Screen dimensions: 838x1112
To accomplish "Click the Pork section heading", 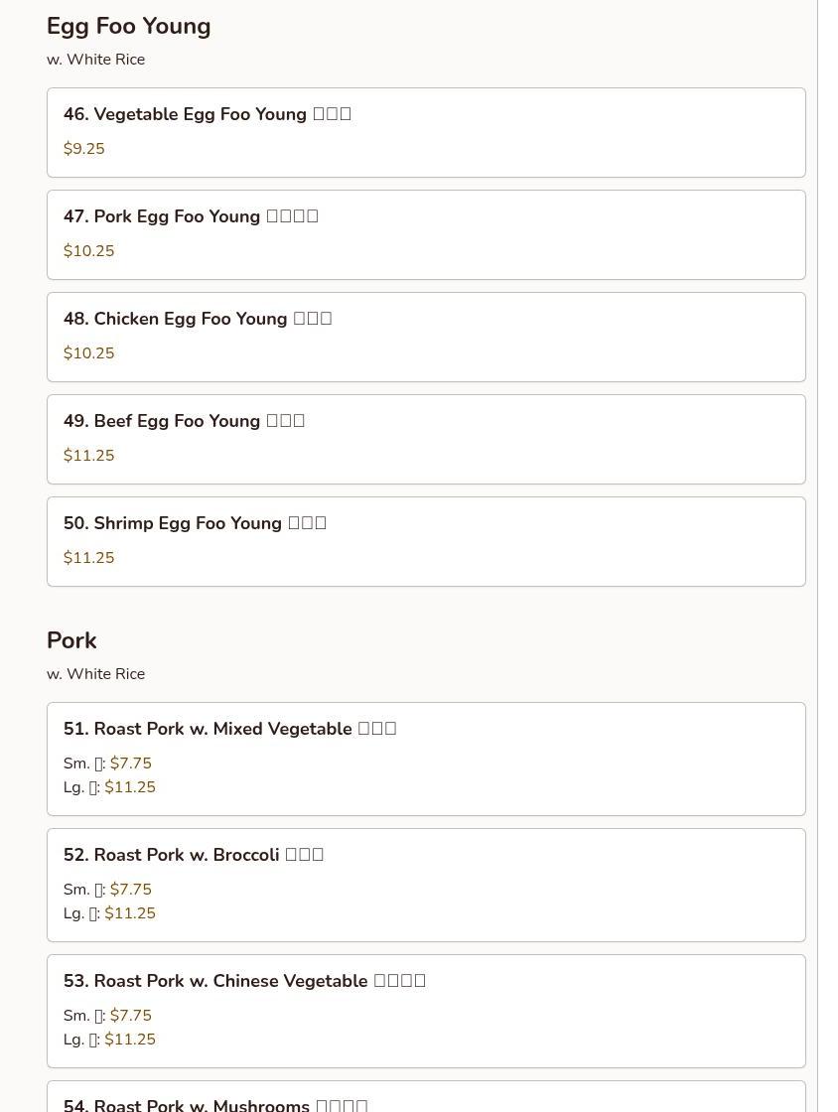I will (71, 640).
